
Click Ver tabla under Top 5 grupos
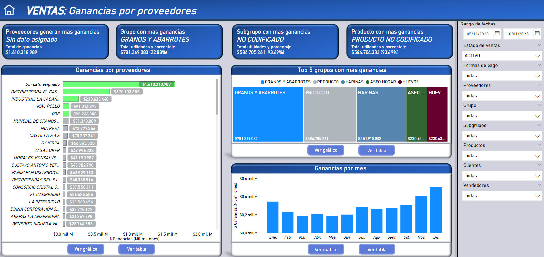point(377,150)
